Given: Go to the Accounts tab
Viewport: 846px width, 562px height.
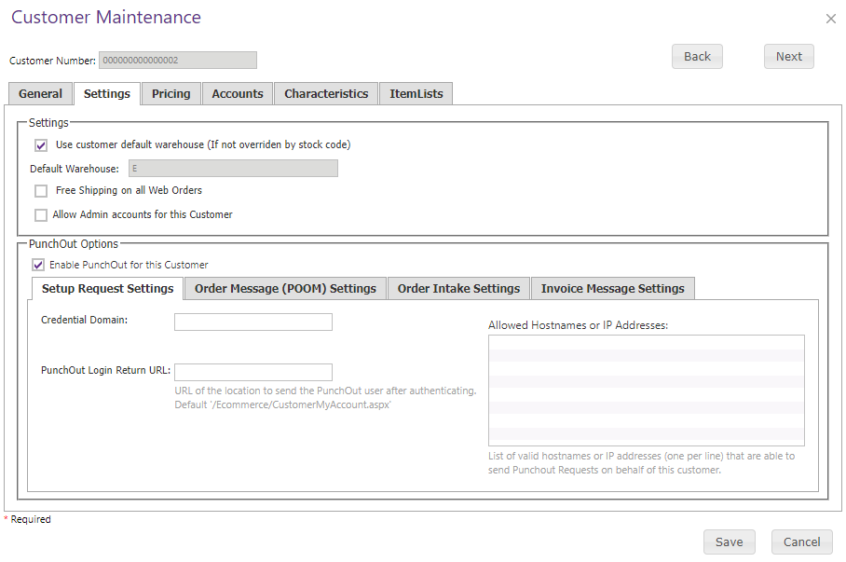Looking at the screenshot, I should (238, 94).
